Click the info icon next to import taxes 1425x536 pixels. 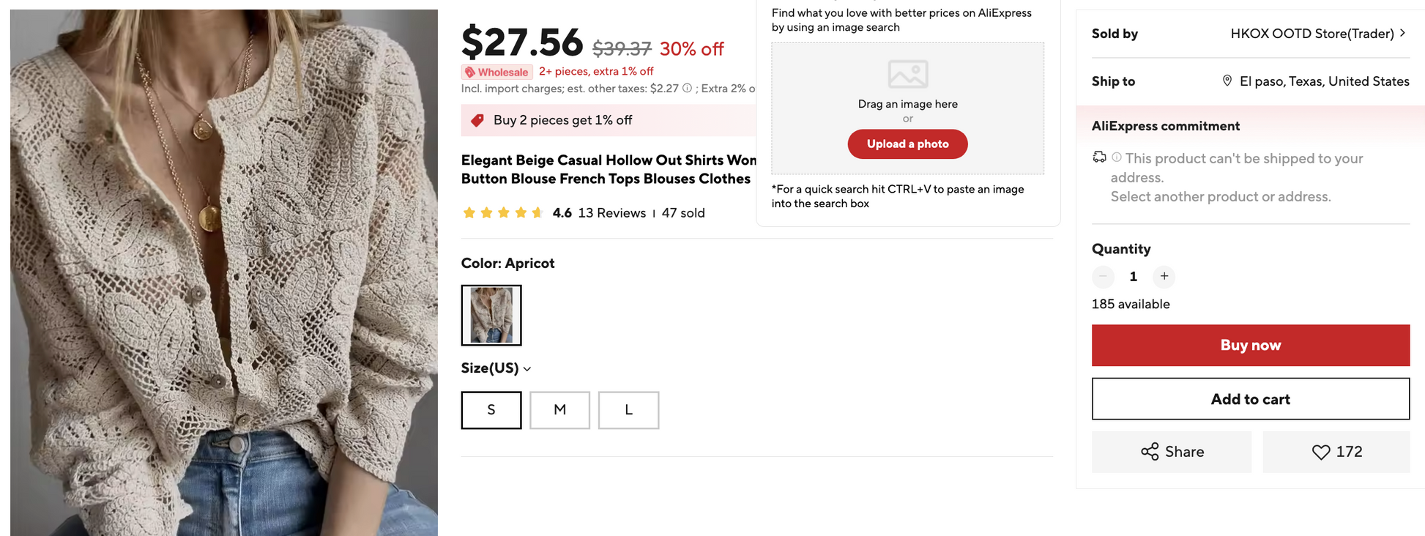[687, 88]
